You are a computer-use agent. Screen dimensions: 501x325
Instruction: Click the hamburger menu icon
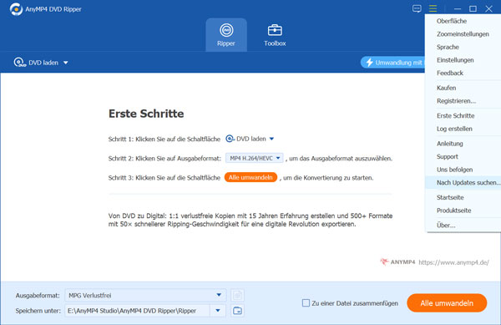[x=433, y=8]
